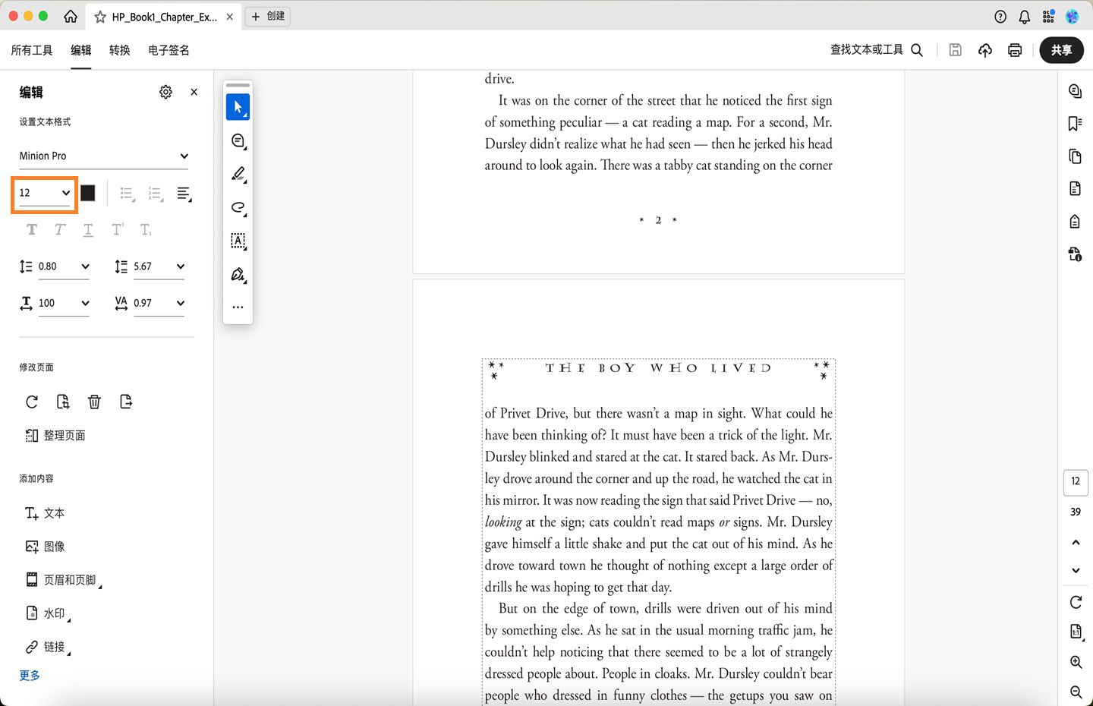The height and width of the screenshot is (706, 1093).
Task: Toggle numbered list formatting
Action: click(155, 193)
